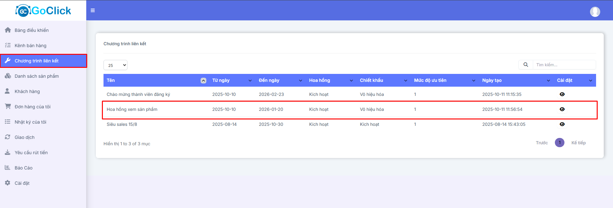This screenshot has width=613, height=208.
Task: Open Danh sách sản phẩm in sidebar
Action: click(x=36, y=76)
